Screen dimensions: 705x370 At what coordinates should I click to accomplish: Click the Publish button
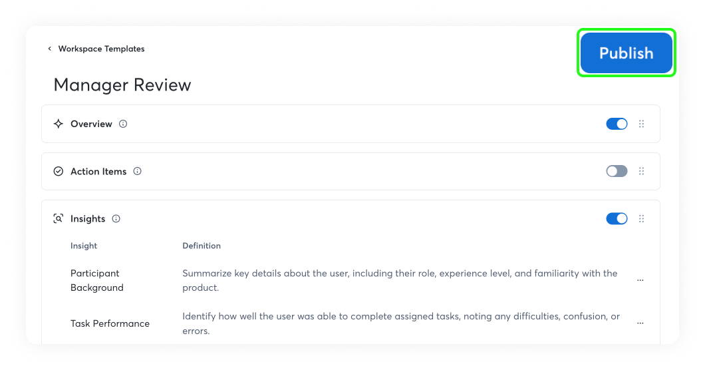(x=627, y=53)
